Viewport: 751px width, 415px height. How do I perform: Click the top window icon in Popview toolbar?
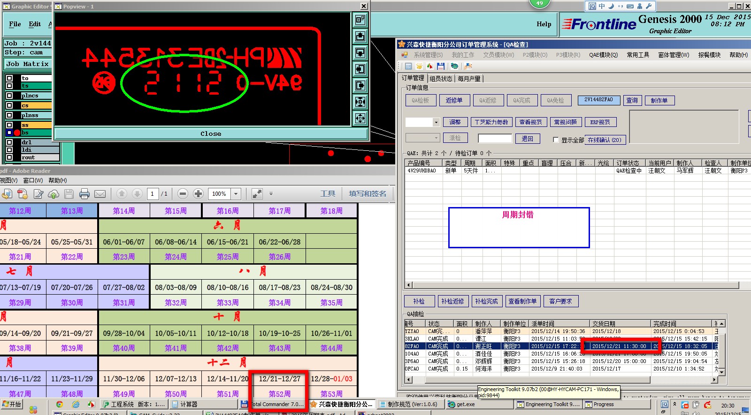pyautogui.click(x=360, y=20)
